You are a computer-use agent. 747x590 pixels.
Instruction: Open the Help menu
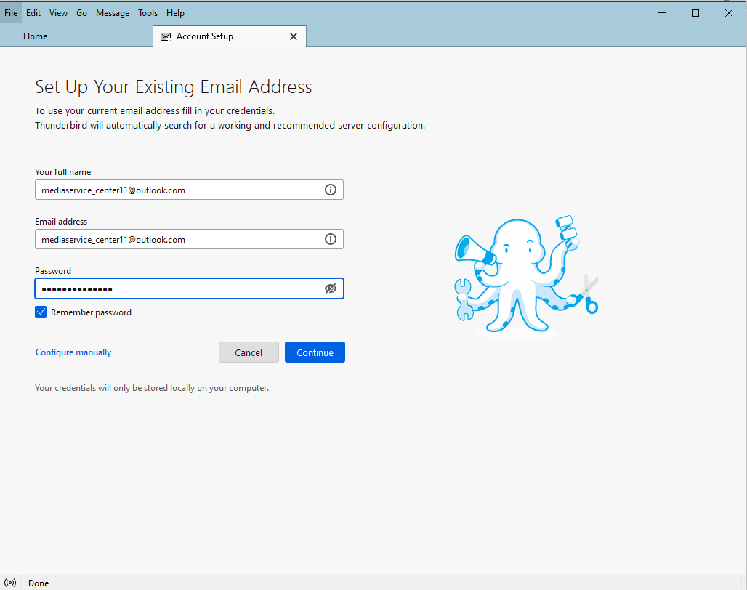pyautogui.click(x=175, y=13)
